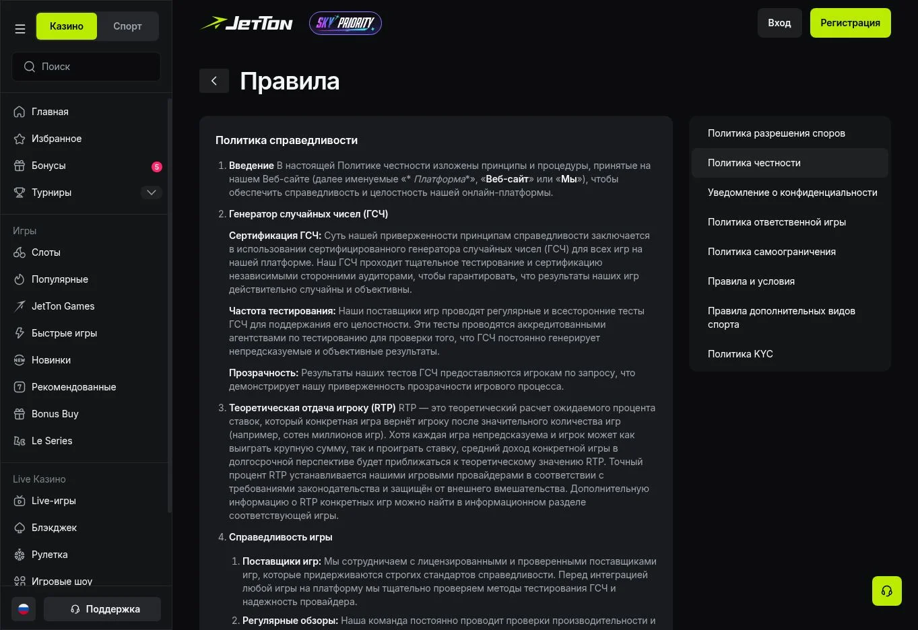The image size is (918, 630).
Task: Click the rocket icon beside JetTon Games
Action: coord(20,306)
